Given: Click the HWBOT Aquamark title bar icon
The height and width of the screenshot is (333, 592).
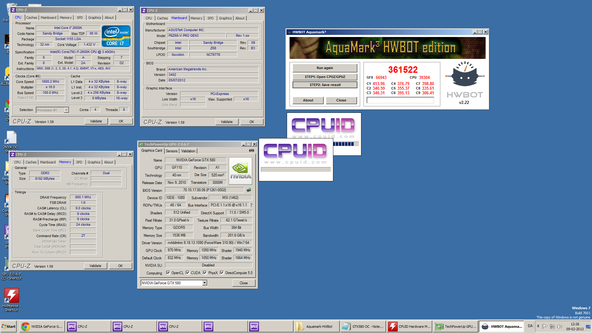Looking at the screenshot, I should [x=289, y=32].
